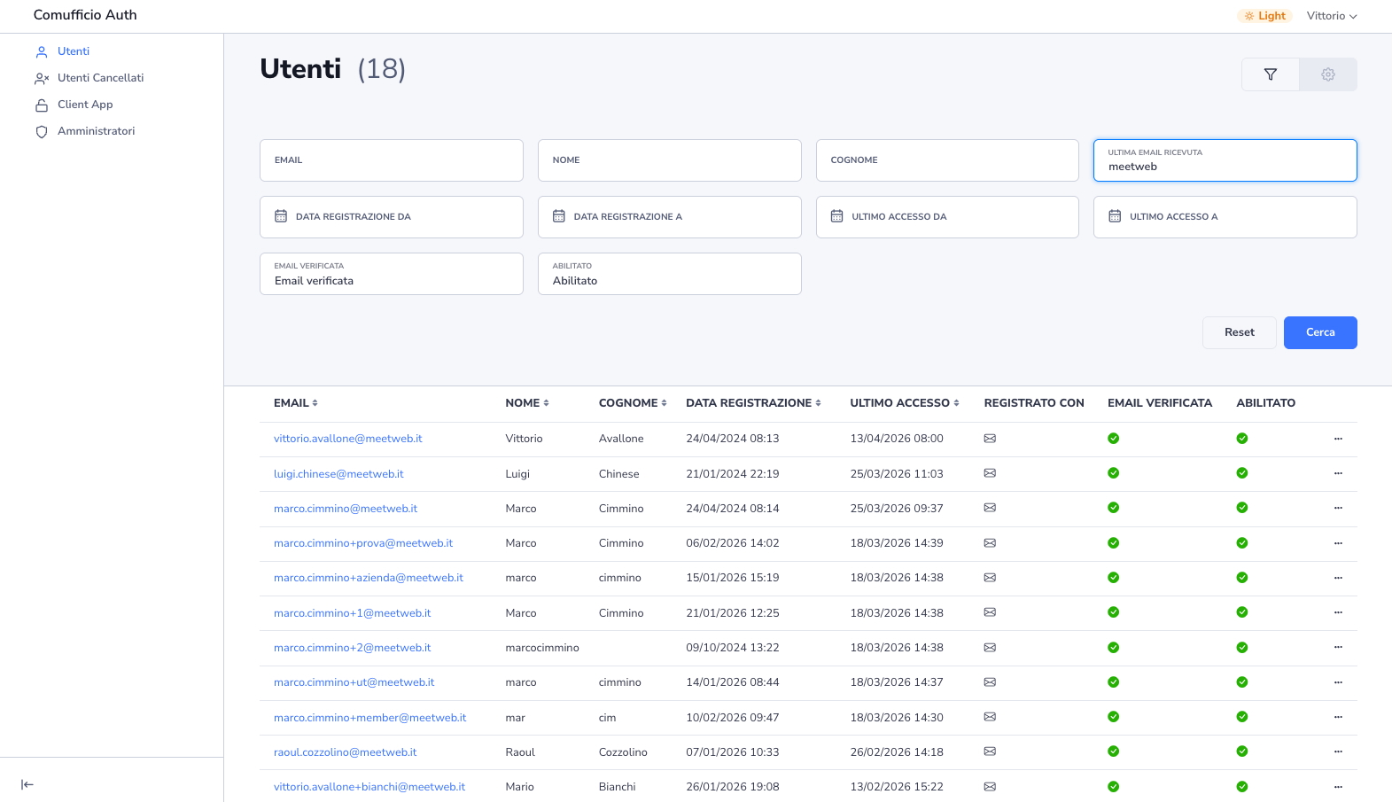Open the Abilitato dropdown filter
This screenshot has width=1392, height=802.
669,274
